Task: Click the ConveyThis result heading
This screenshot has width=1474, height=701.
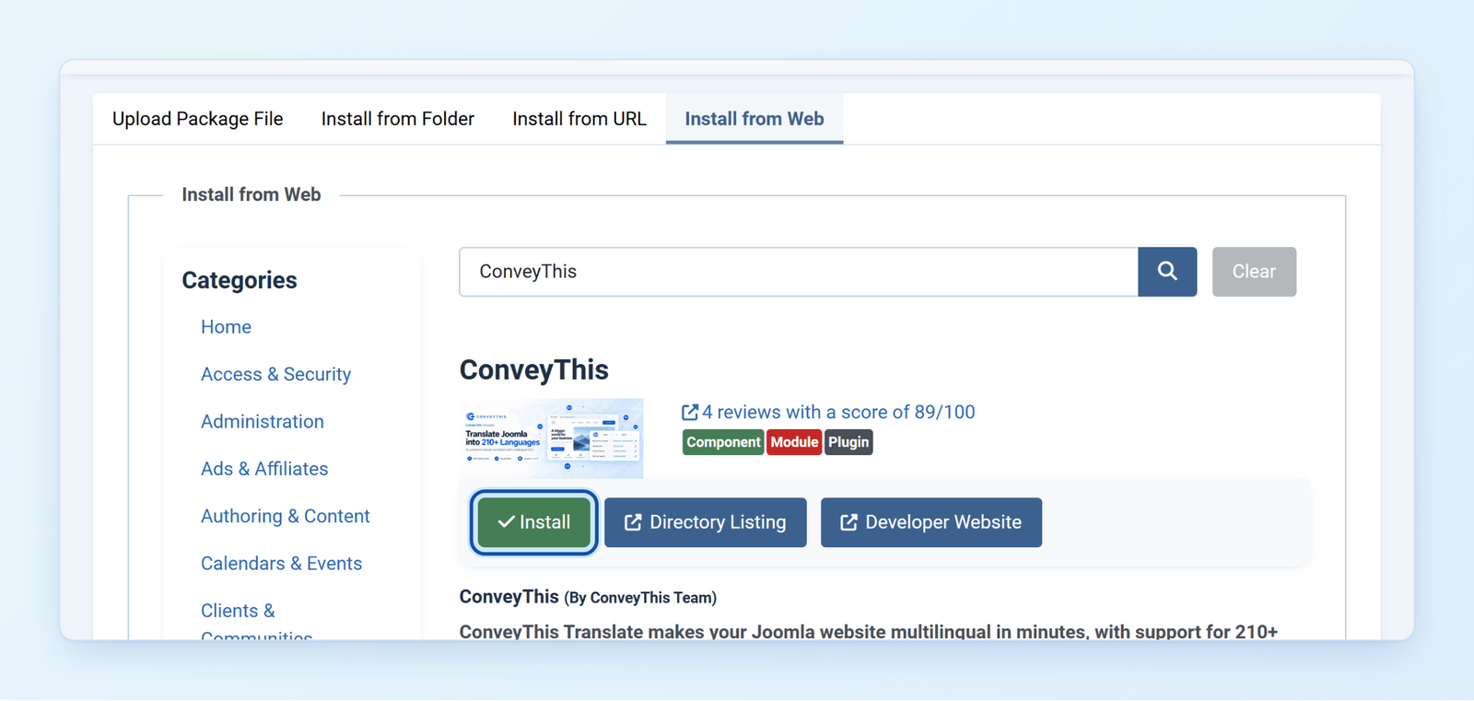Action: point(534,369)
